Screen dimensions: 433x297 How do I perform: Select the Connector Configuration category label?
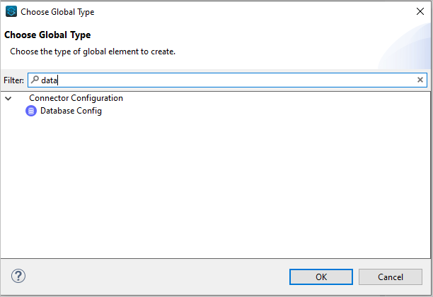click(x=76, y=98)
